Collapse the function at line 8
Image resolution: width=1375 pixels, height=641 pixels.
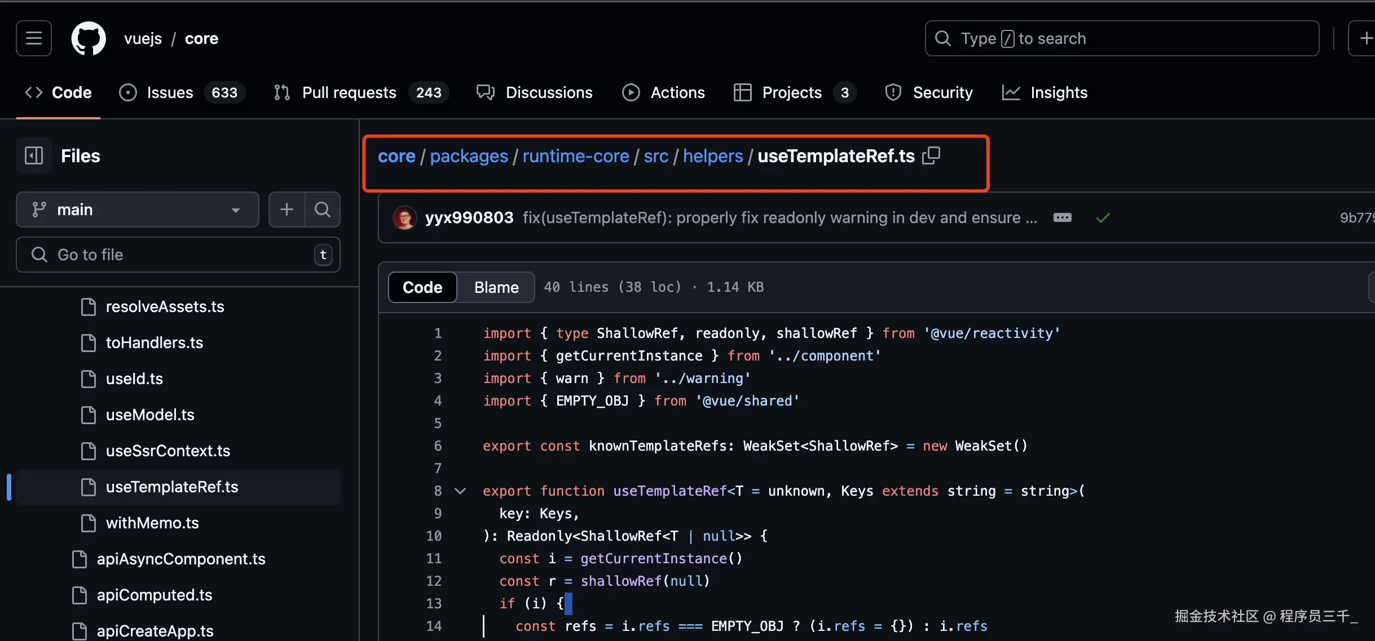coord(460,491)
